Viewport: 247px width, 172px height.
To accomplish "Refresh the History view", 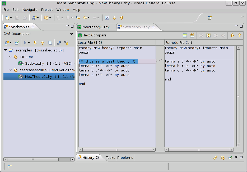I will pyautogui.click(x=215, y=157).
